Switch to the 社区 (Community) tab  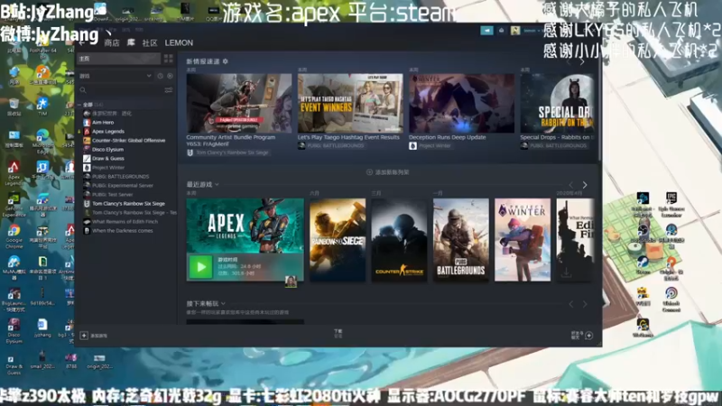coord(150,42)
